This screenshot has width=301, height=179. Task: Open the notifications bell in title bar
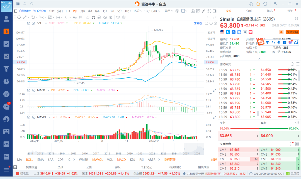click(25, 4)
